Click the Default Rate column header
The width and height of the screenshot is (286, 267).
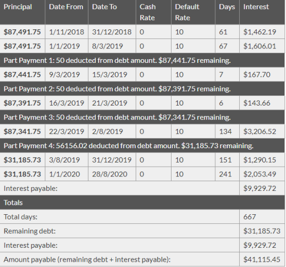tap(193, 12)
